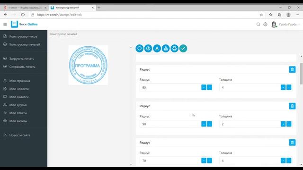This screenshot has height=170, width=303.
Task: Open the browser favorites list icon
Action: click(x=271, y=15)
